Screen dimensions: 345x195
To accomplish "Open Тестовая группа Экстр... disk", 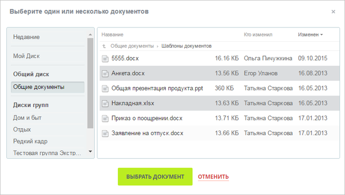I will 47,153.
